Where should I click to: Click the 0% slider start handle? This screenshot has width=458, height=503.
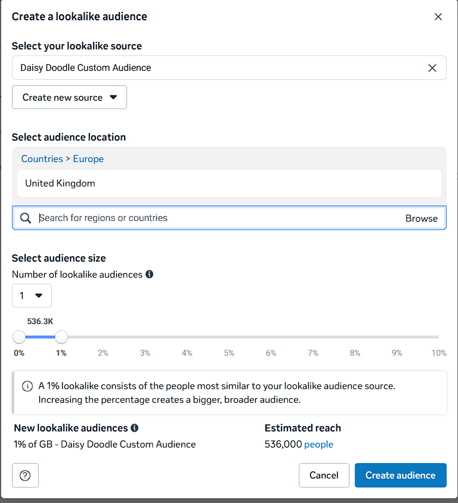pyautogui.click(x=19, y=337)
